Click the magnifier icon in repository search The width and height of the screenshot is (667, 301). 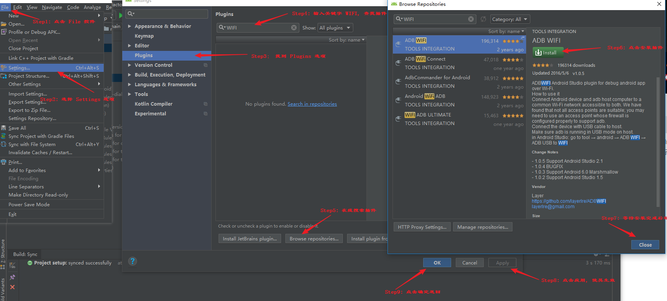pyautogui.click(x=399, y=19)
